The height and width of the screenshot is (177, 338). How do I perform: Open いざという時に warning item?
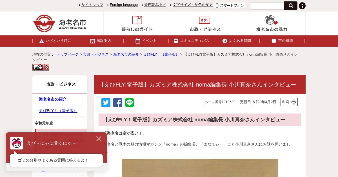click(55, 41)
